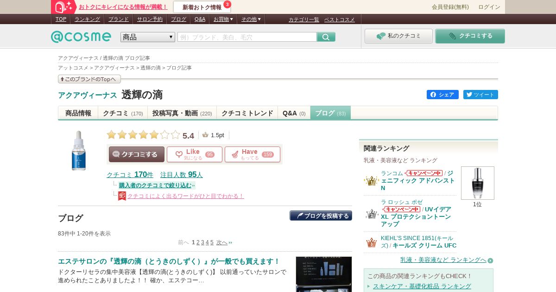Select the ブログ (83) tab
556x292 pixels.
click(330, 113)
